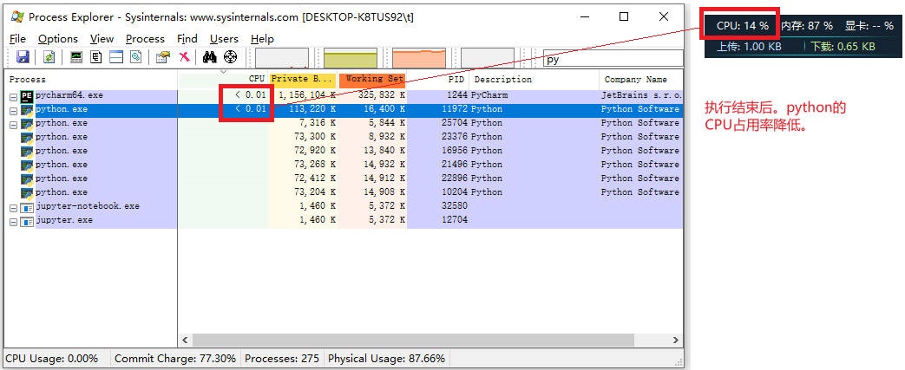Open the Users menu
905x370 pixels.
(x=224, y=39)
